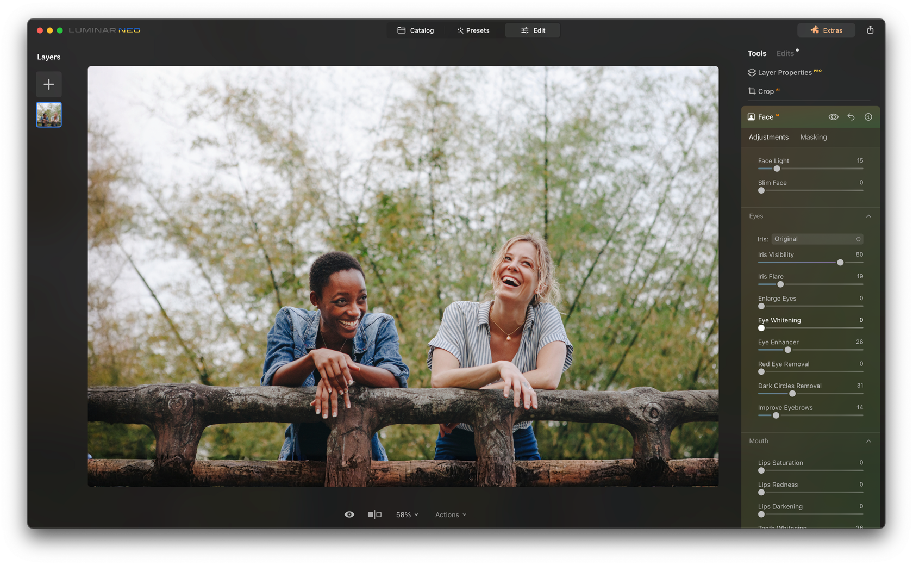Open the zoom level dropdown showing 58%
This screenshot has width=913, height=565.
pyautogui.click(x=407, y=514)
